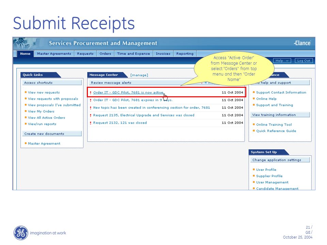
Task: Click bullet icon next to View new requests
Action: click(26, 92)
